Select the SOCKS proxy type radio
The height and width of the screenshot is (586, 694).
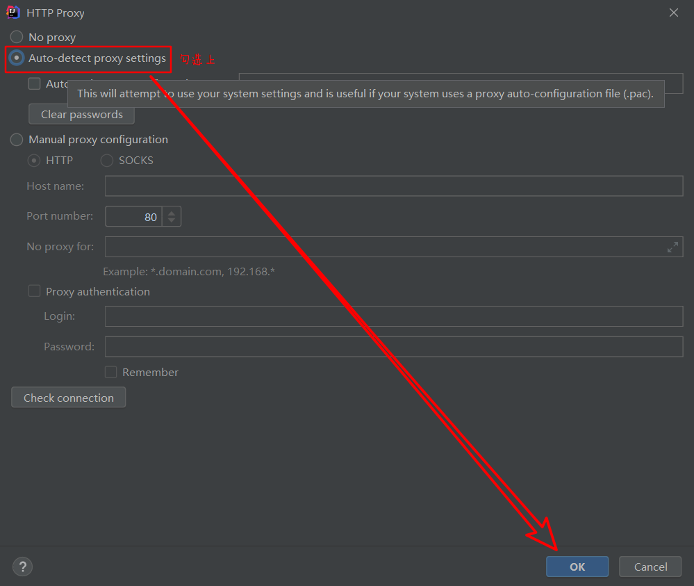click(107, 161)
